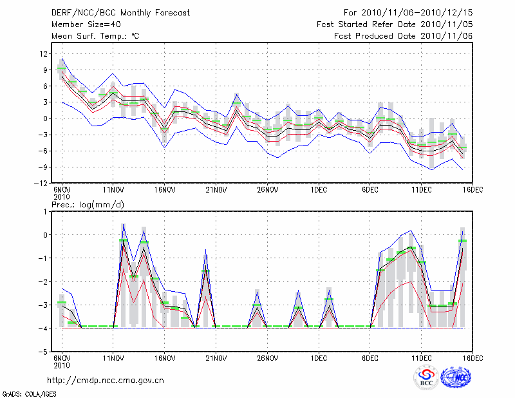Click 11NOV on the temperature chart axis

click(x=113, y=190)
